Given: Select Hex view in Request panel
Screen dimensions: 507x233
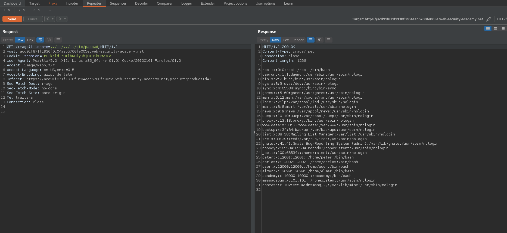Looking at the screenshot, I should click(30, 40).
